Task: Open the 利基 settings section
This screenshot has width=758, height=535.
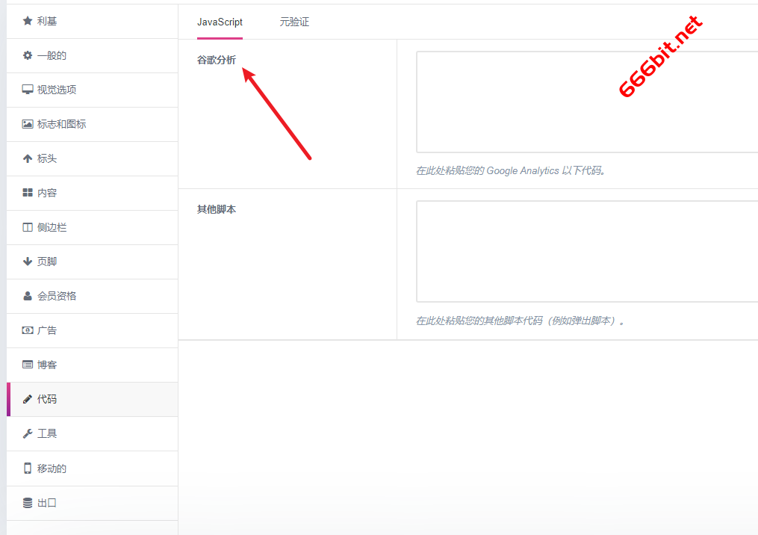Action: click(x=93, y=21)
